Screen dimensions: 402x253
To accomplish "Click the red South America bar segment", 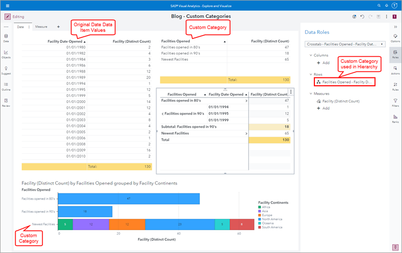I will click(242, 225).
